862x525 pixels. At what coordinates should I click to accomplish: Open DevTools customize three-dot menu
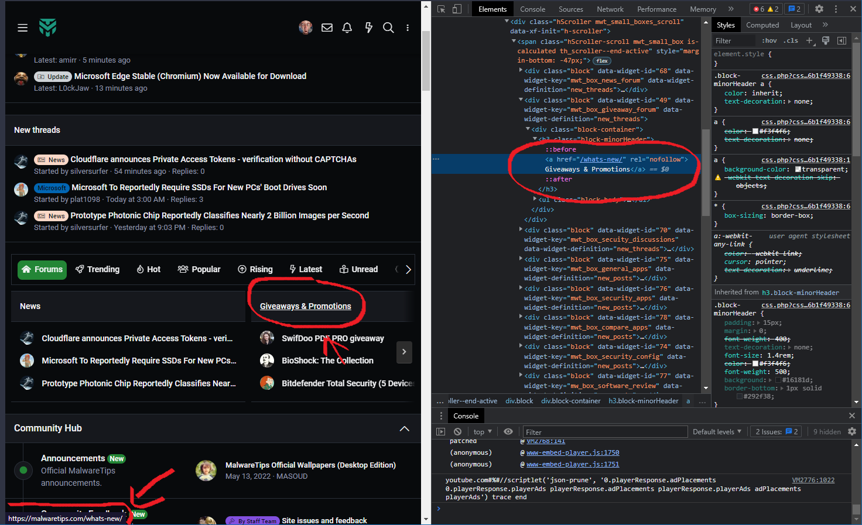(836, 9)
